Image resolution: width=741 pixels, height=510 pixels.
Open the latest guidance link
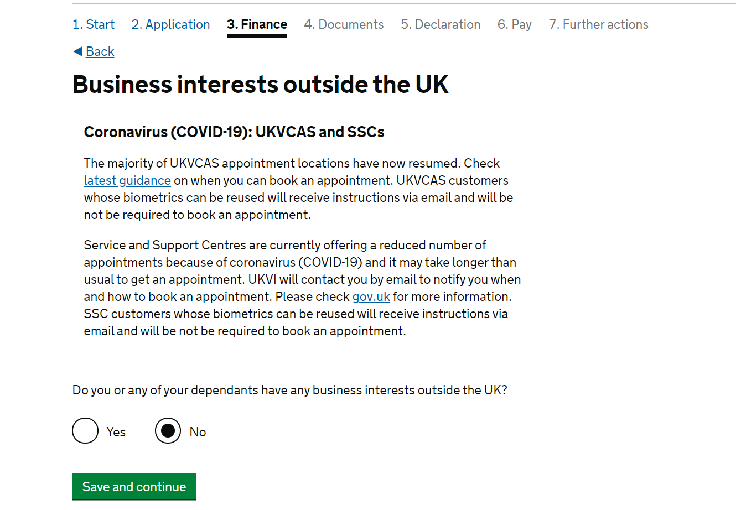(127, 180)
